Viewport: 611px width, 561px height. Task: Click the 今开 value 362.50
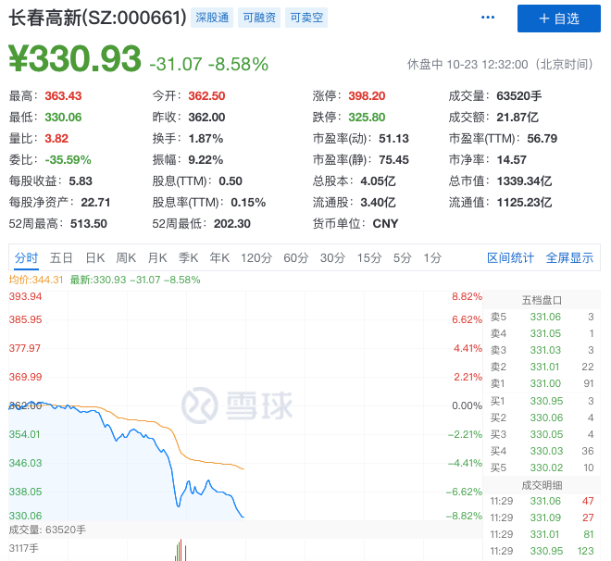coord(206,96)
